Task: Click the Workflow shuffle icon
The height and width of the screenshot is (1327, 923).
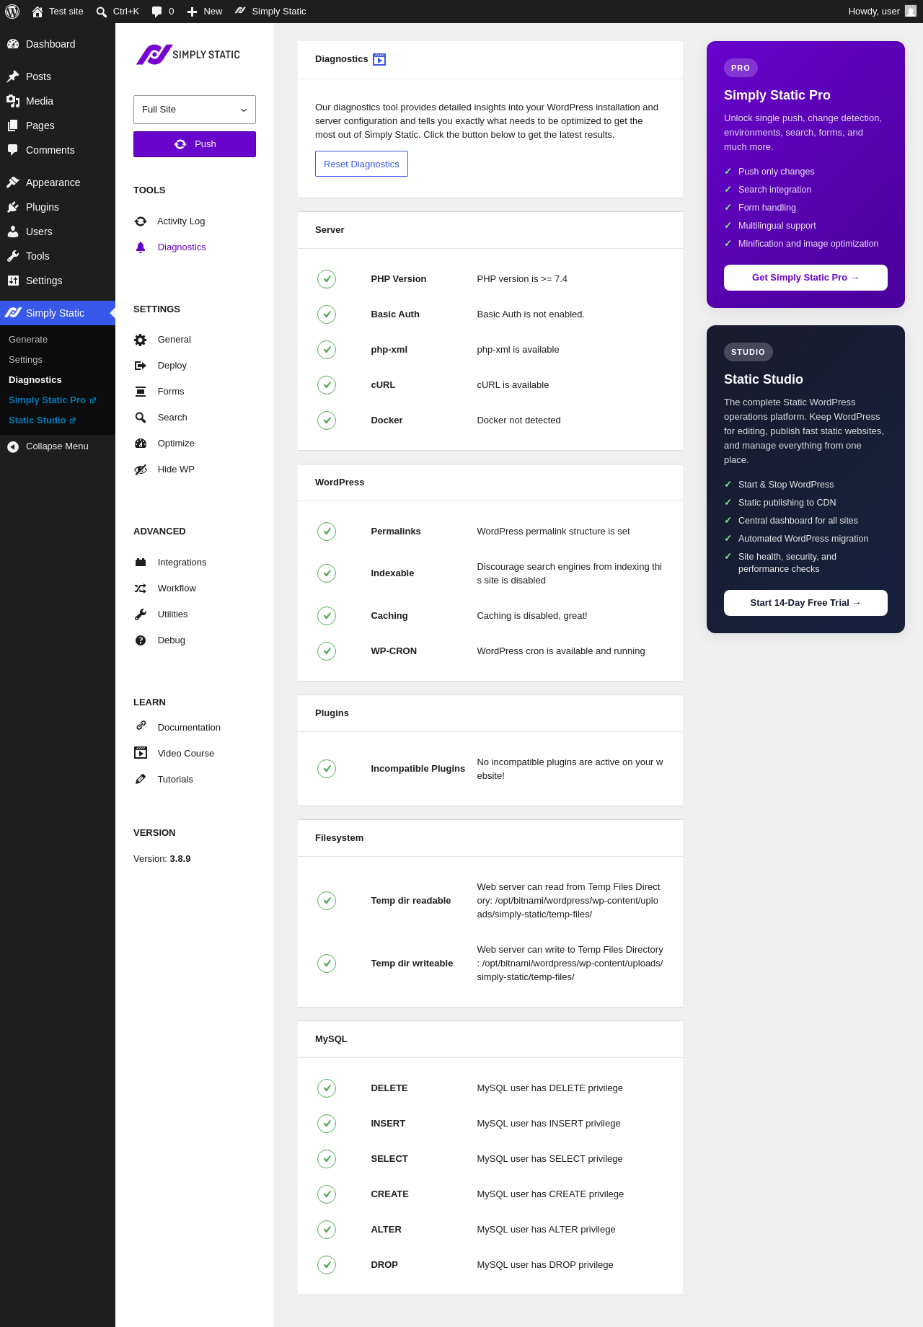Action: (141, 588)
